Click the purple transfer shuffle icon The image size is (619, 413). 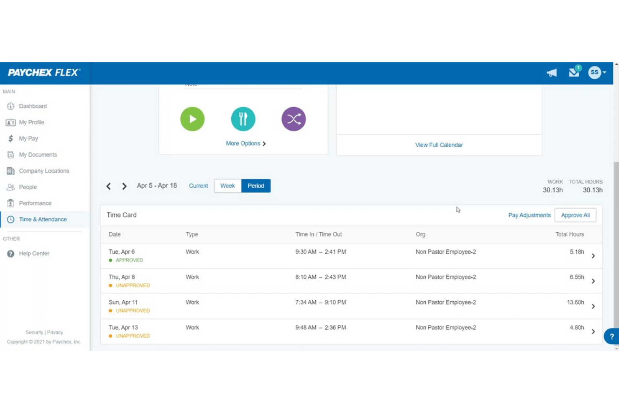[x=294, y=119]
